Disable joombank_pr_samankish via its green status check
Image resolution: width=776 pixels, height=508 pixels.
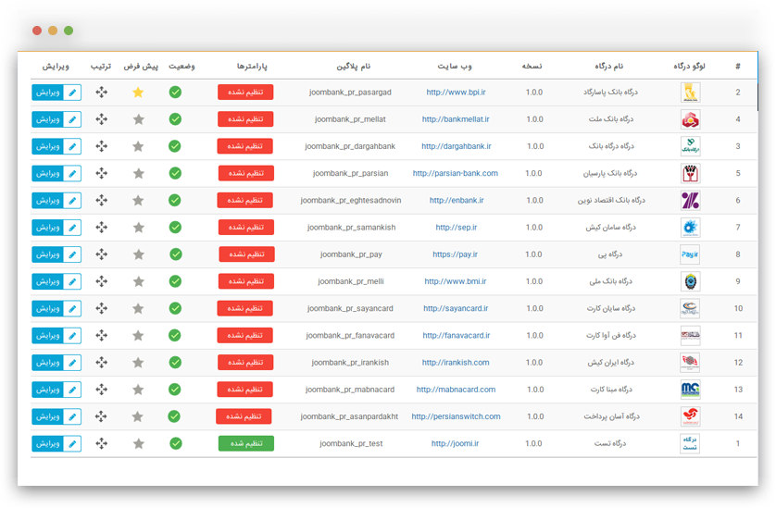click(174, 228)
